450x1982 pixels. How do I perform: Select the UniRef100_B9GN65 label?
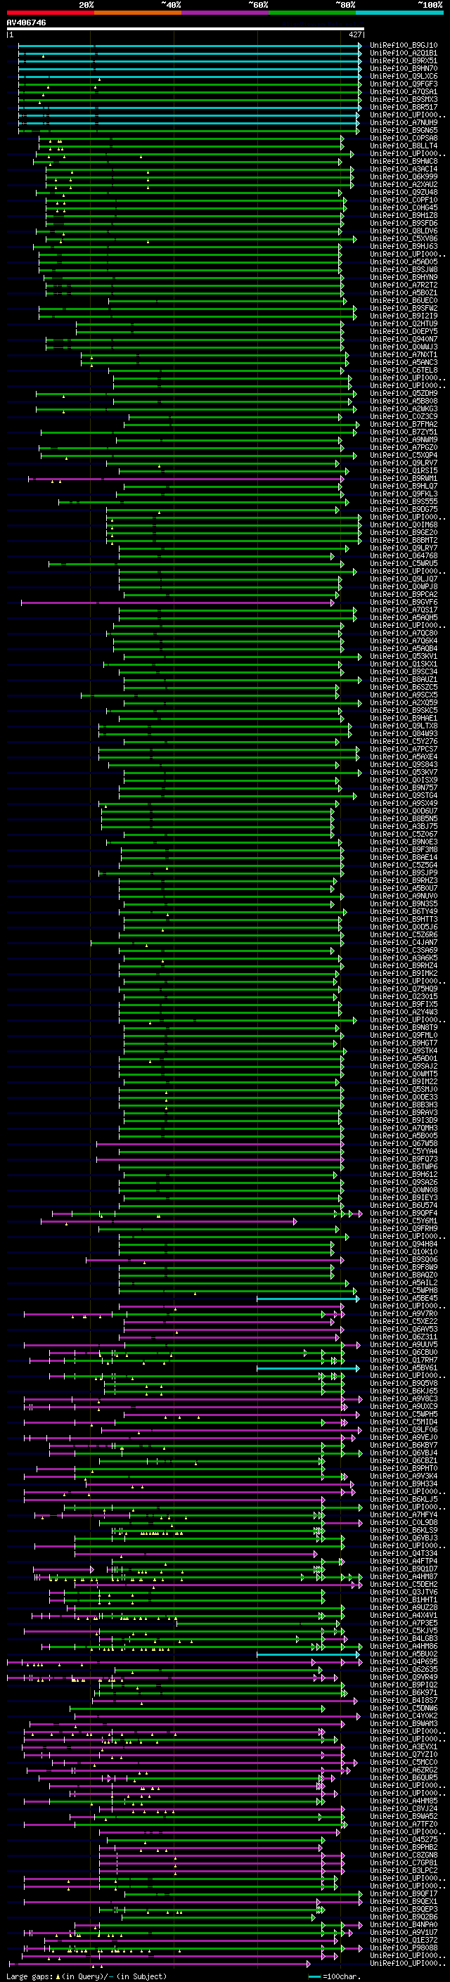[x=403, y=130]
